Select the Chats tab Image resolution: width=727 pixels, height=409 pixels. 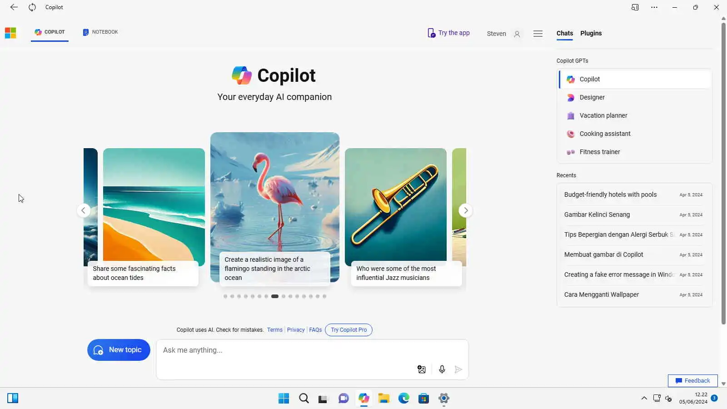pos(565,33)
